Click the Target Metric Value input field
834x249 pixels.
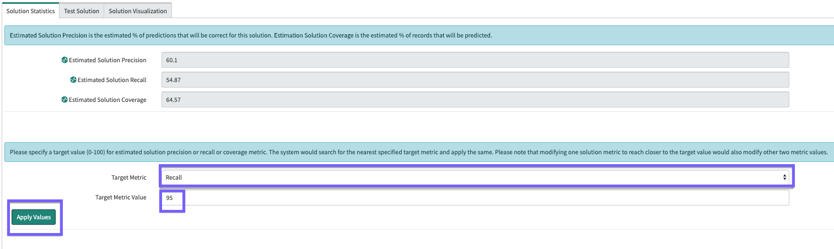click(x=475, y=198)
